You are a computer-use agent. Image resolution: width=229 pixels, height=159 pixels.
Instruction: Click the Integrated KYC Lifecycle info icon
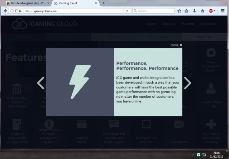(x=49, y=124)
